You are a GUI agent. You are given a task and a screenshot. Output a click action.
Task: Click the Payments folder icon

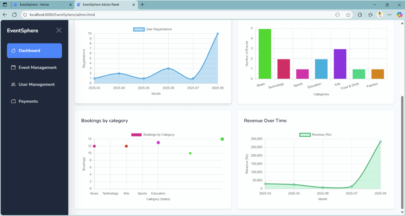[13, 101]
